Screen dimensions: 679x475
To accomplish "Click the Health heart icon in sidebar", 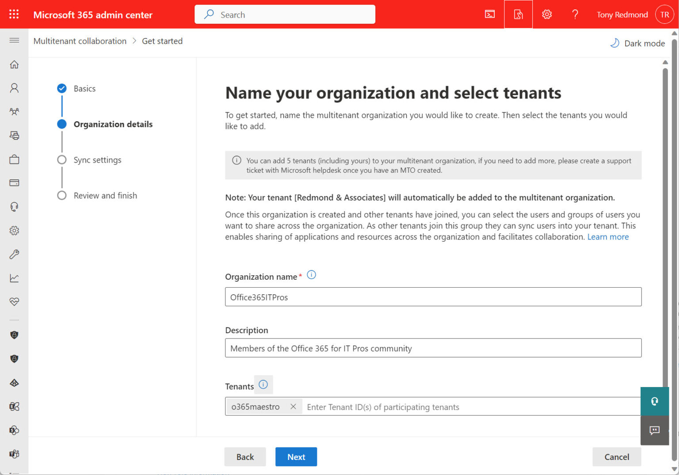I will (14, 302).
